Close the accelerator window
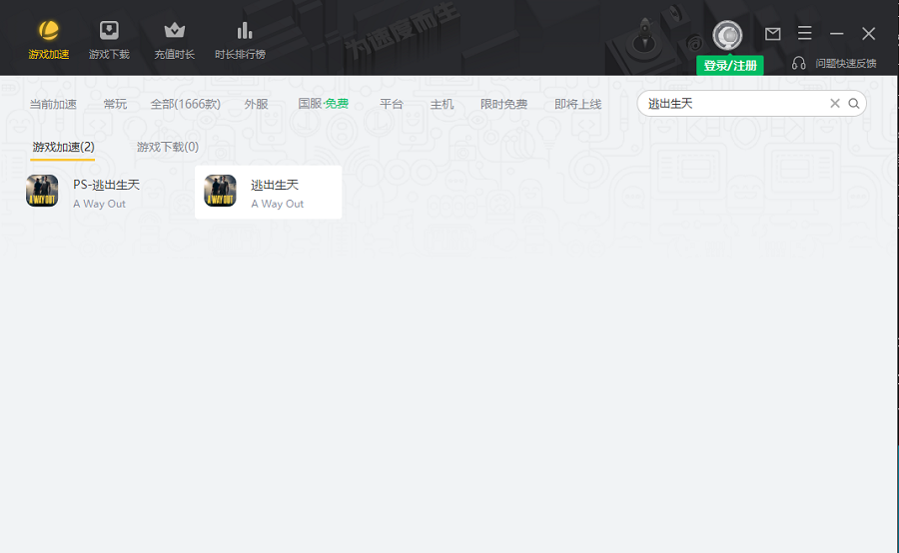 pyautogui.click(x=869, y=34)
